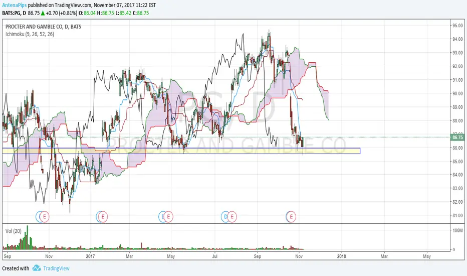Click the 'Vol (20)' indicator label
467x276 pixels.
[x=14, y=231]
